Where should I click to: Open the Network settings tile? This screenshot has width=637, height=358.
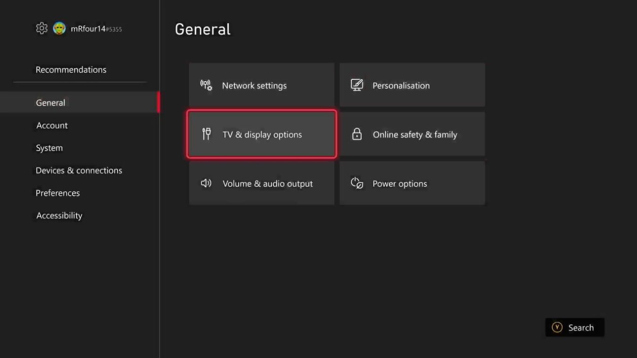pos(261,85)
